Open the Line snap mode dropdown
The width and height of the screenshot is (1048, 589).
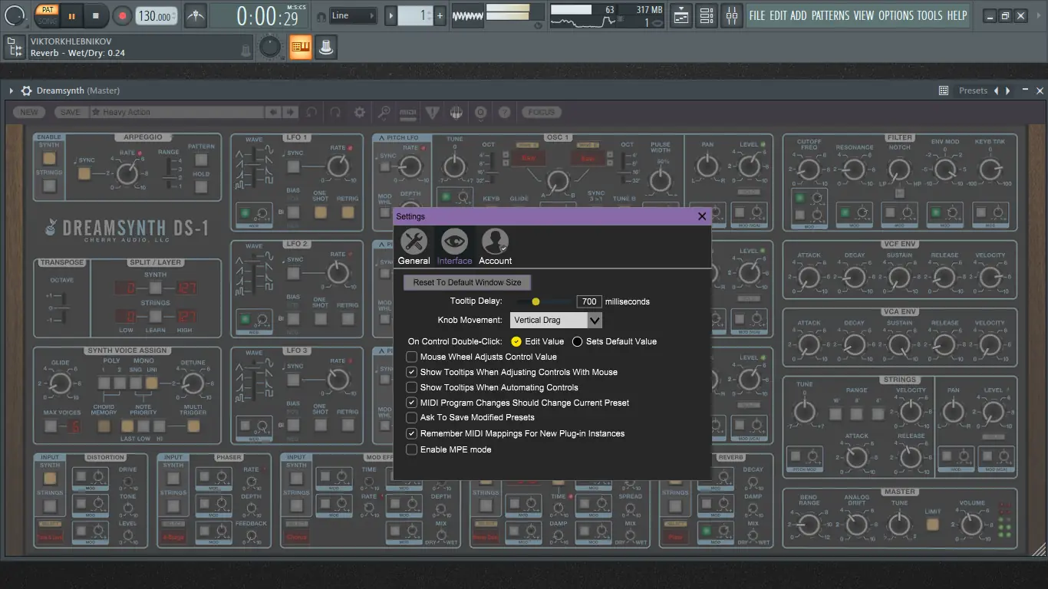click(x=354, y=15)
